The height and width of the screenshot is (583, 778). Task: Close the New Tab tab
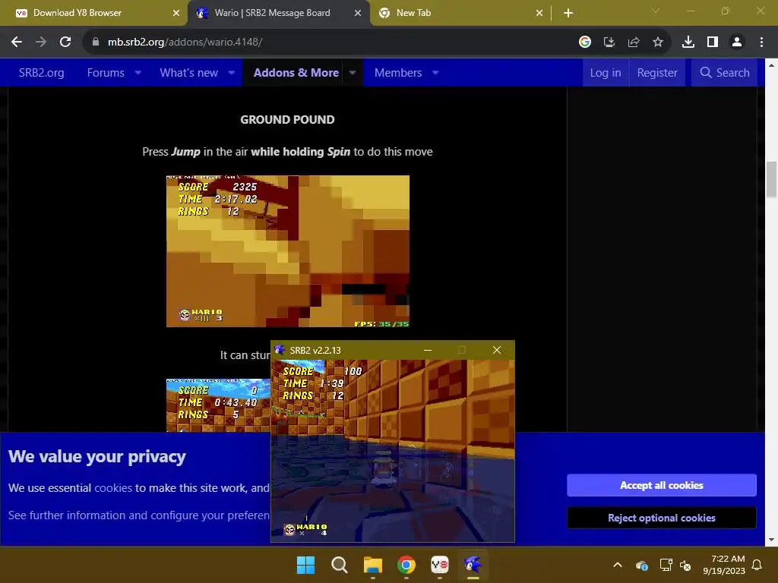point(539,13)
